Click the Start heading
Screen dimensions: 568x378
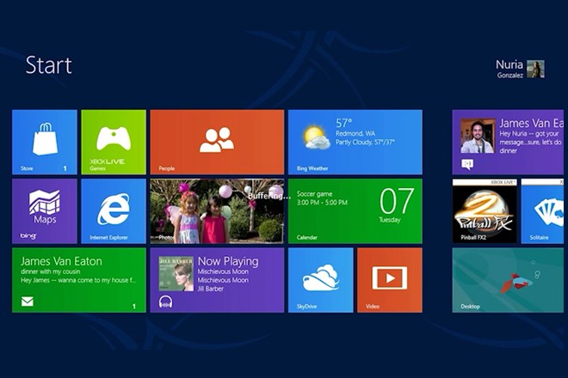click(x=48, y=65)
